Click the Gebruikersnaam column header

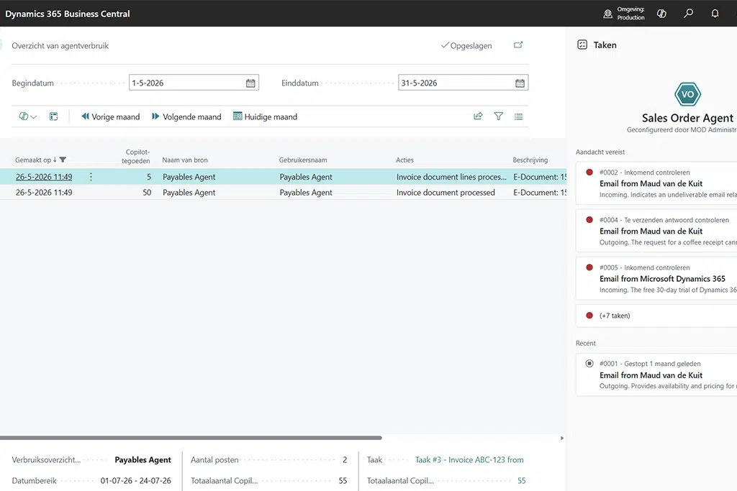303,160
